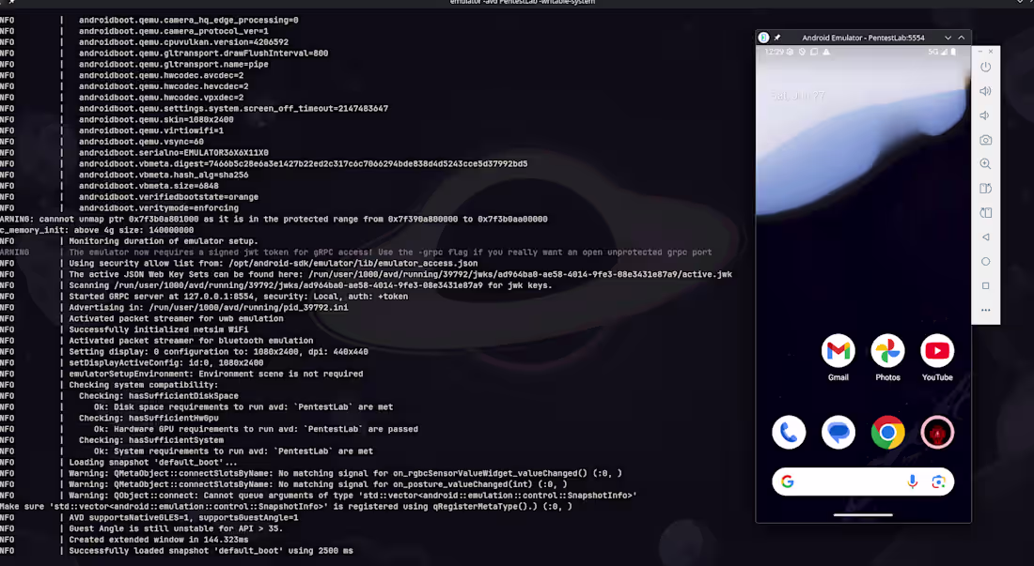Click the androidboot.veritymode=enforcing line
Viewport: 1034px width, 566px height.
[159, 208]
